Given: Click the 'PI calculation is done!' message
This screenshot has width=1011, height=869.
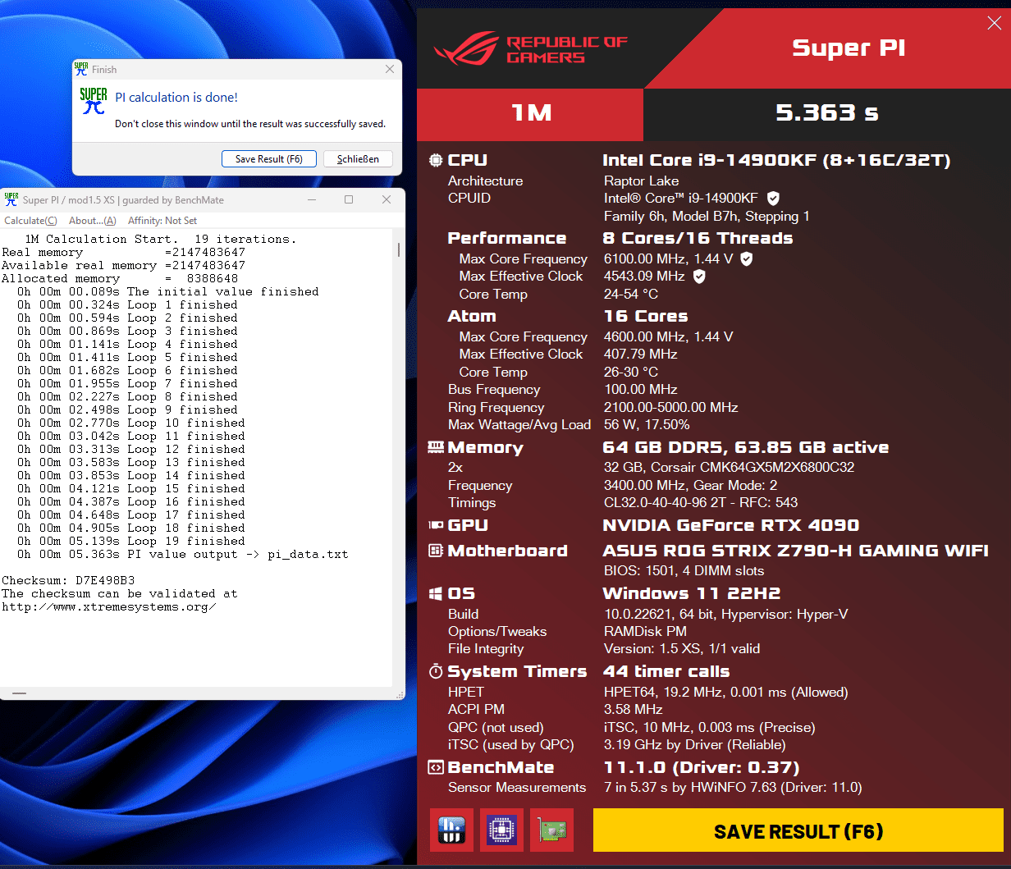Looking at the screenshot, I should coord(176,97).
